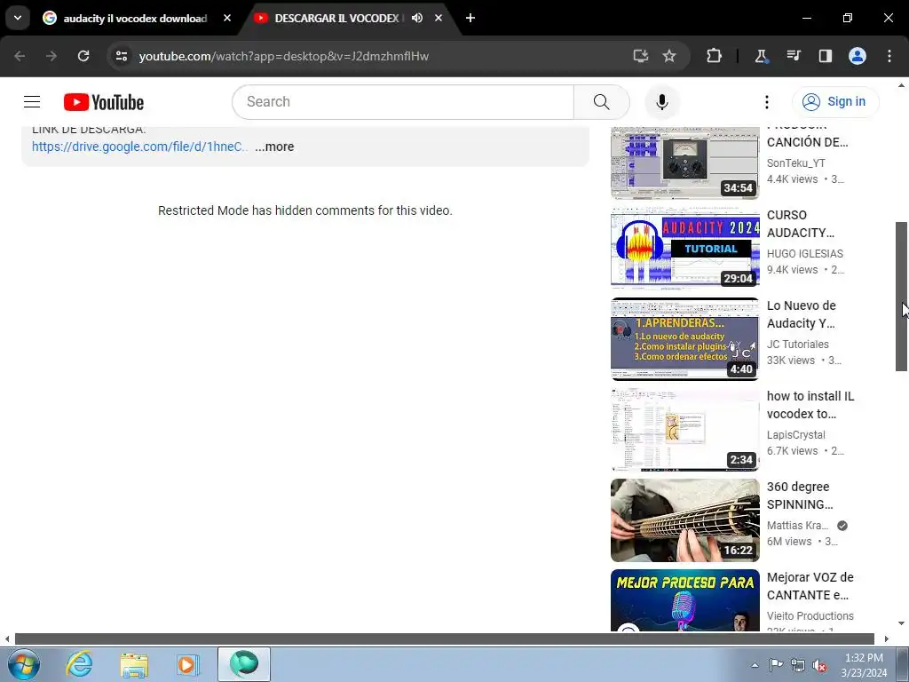Go forward to the next page
This screenshot has width=909, height=682.
(x=51, y=56)
